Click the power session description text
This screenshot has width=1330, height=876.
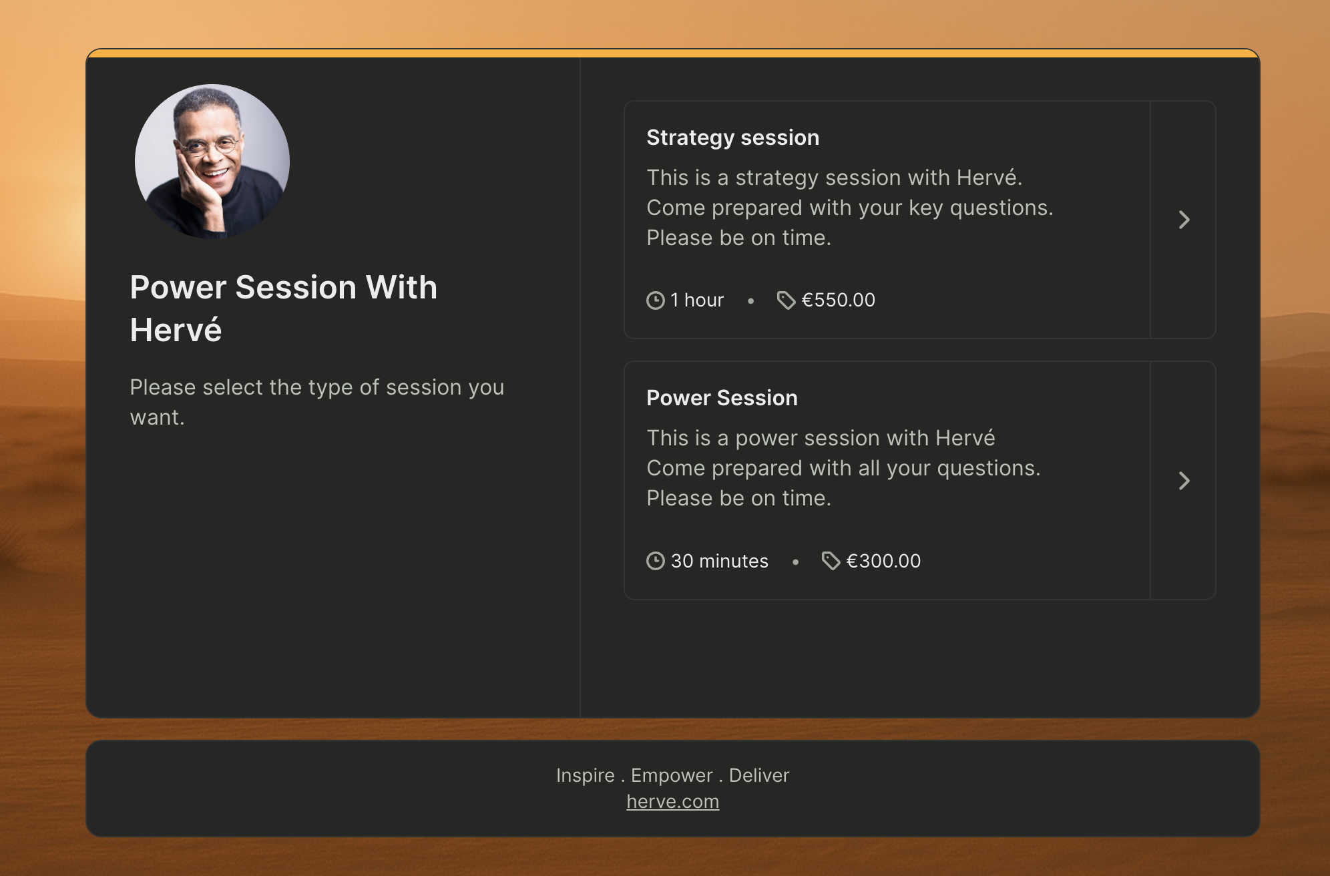click(x=843, y=468)
